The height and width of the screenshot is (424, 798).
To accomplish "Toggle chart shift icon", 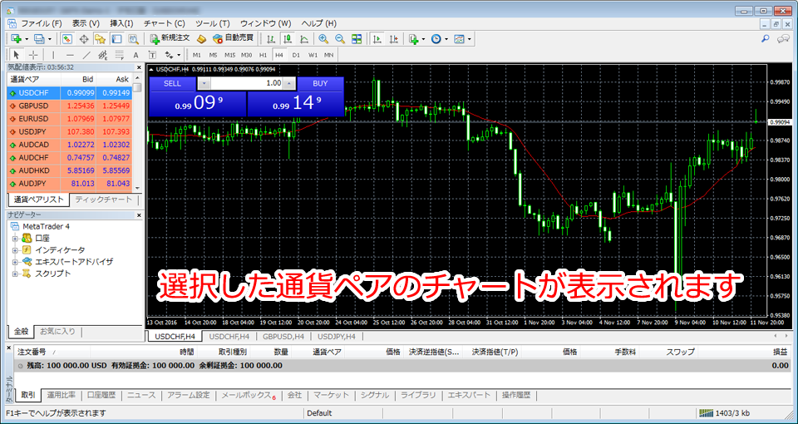I will (393, 39).
